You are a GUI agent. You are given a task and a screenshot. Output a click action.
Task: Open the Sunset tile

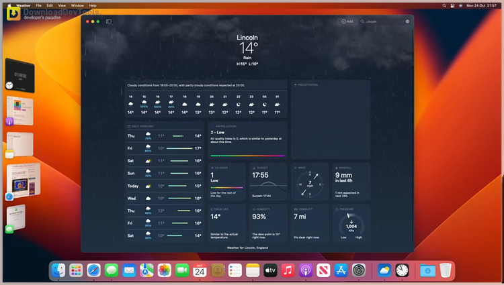coord(268,181)
